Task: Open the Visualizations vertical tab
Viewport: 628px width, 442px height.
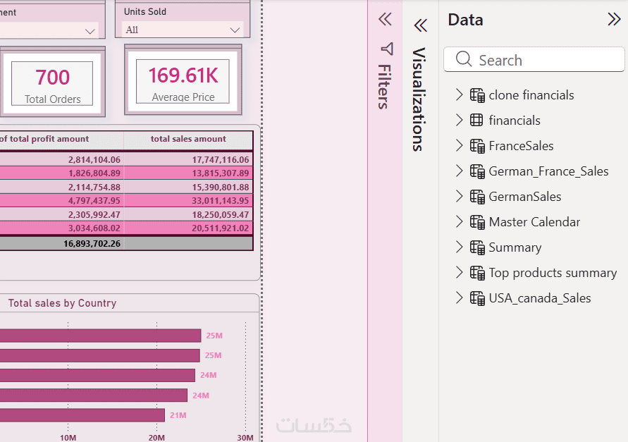Action: pos(419,99)
